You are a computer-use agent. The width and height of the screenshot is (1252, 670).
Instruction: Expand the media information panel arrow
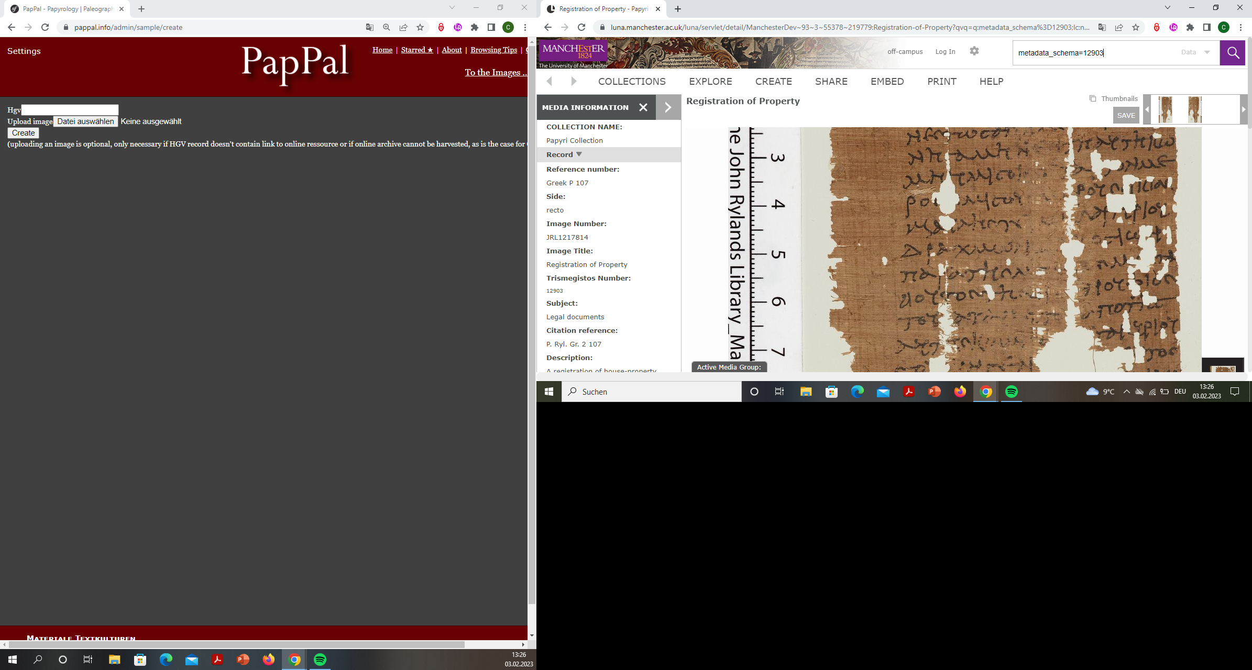coord(668,107)
